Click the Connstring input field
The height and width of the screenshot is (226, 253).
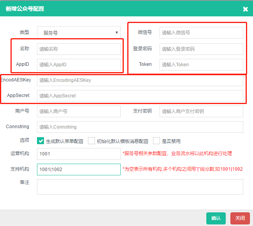[140, 127]
